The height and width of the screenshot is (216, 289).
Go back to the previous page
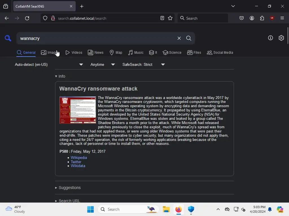7,18
